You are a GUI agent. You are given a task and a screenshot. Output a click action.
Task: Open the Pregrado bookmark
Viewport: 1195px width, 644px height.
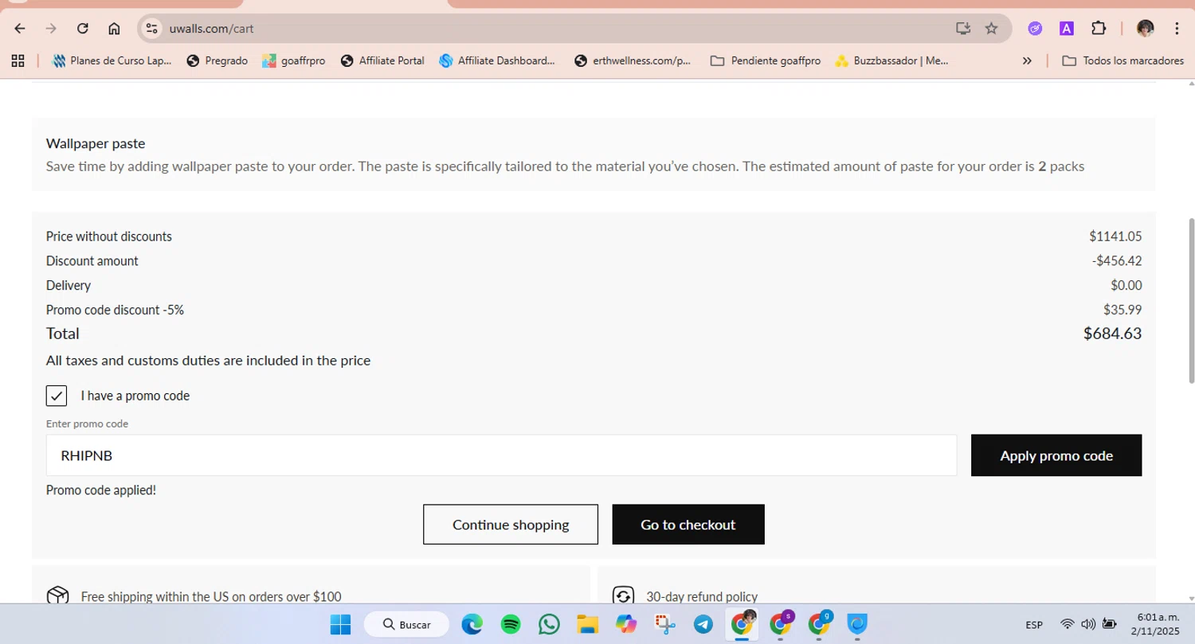pos(217,60)
